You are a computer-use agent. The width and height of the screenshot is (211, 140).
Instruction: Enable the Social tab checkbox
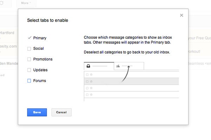tap(29, 49)
